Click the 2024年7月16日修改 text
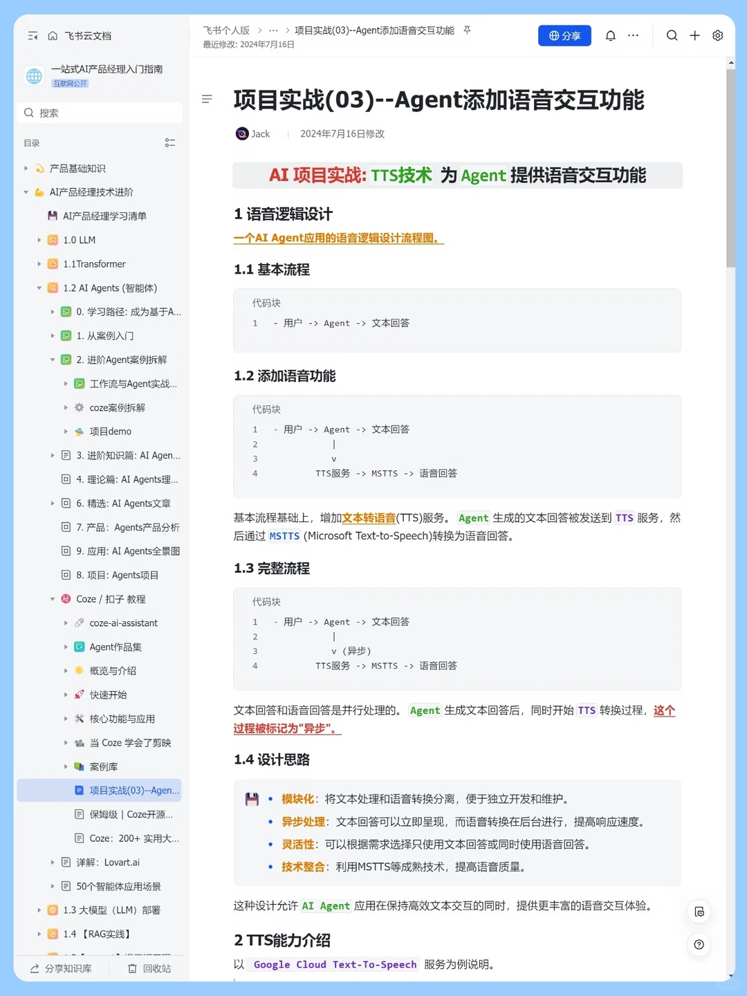 coord(342,133)
